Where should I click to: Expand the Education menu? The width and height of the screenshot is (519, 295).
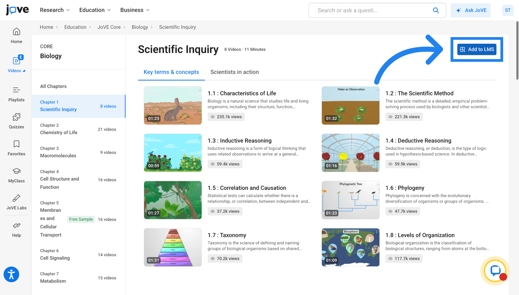(95, 10)
